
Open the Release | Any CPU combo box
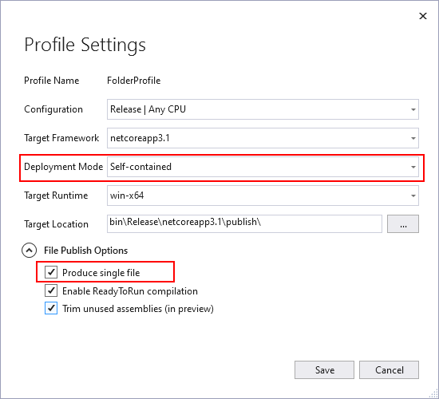click(263, 109)
